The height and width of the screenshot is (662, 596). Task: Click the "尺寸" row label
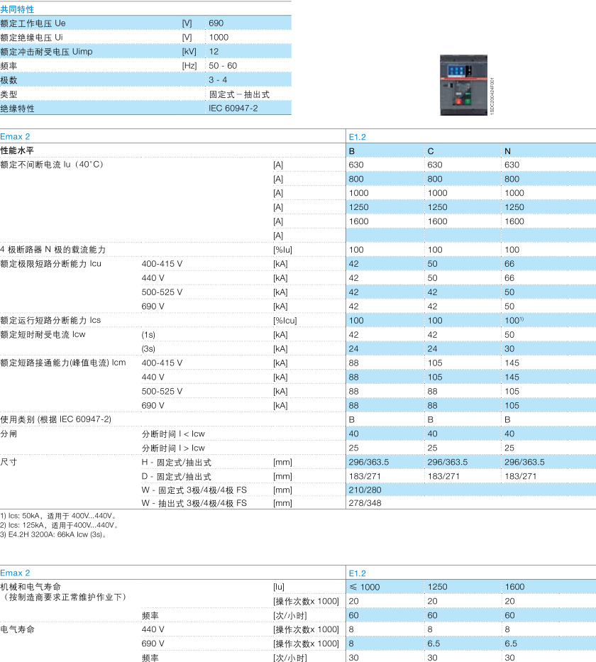9,462
